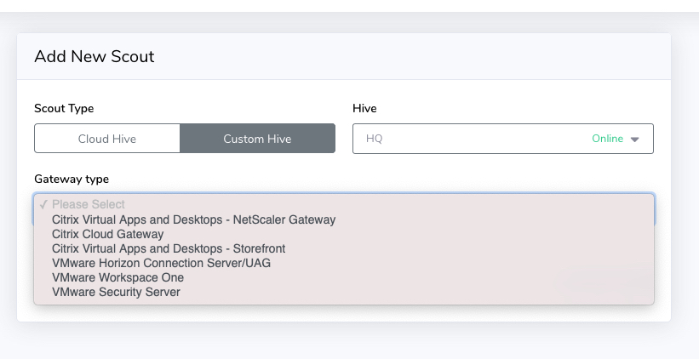Image resolution: width=699 pixels, height=359 pixels.
Task: Click the Hive dropdown arrow icon
Action: 635,140
